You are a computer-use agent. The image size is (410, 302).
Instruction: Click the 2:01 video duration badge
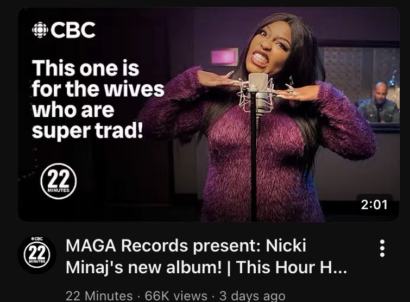[374, 204]
